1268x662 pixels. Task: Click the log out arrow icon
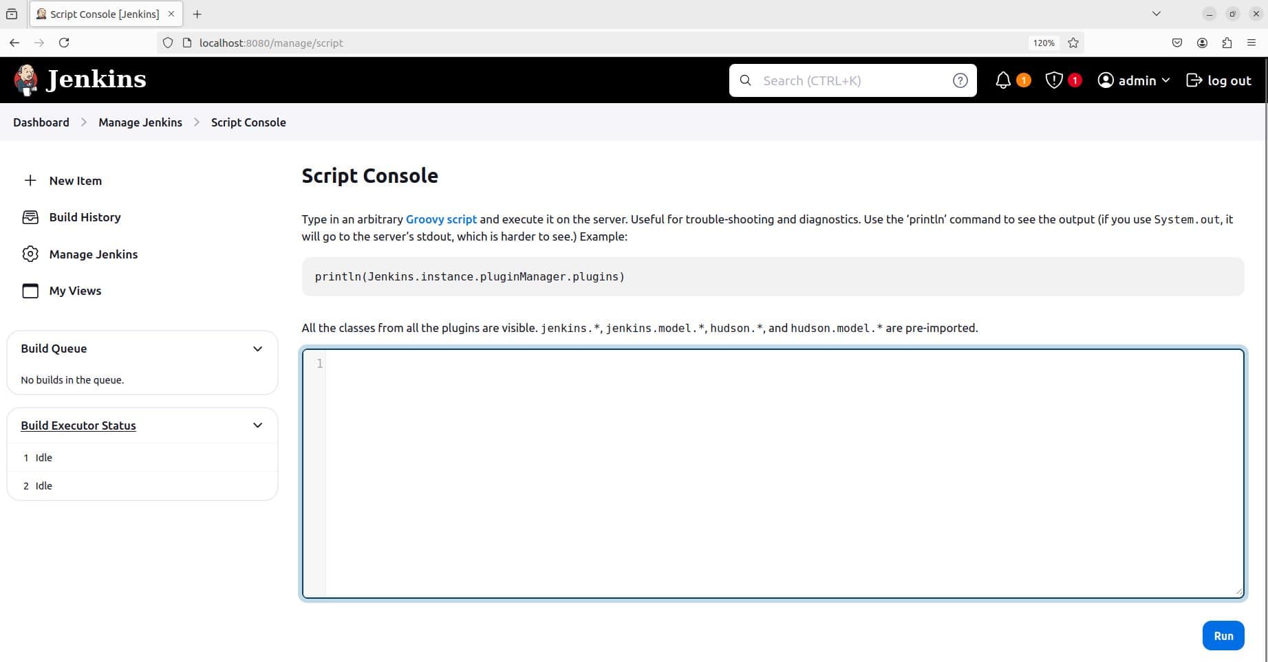[x=1194, y=80]
